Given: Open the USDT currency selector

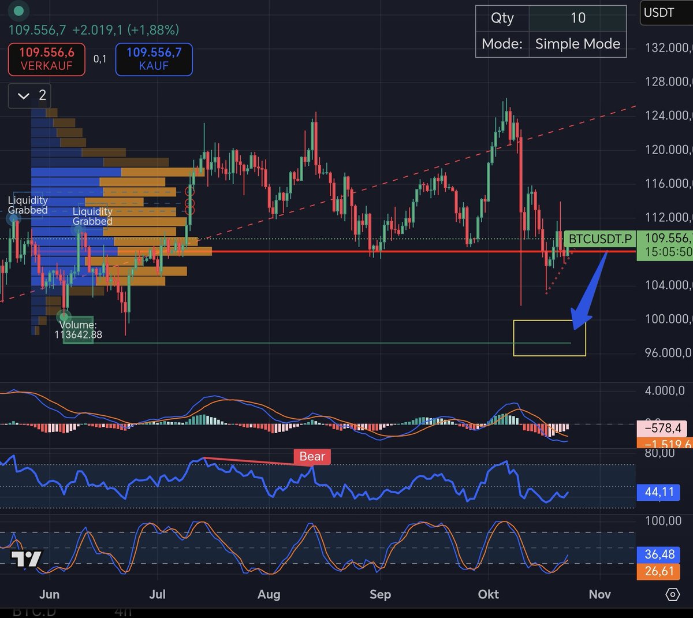Looking at the screenshot, I should (x=666, y=14).
